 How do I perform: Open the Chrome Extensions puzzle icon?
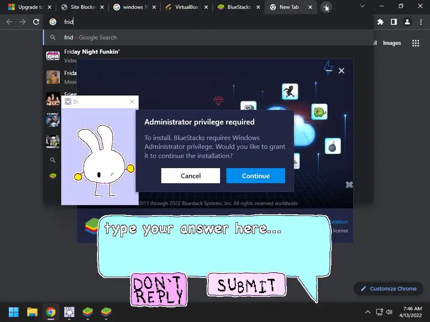(380, 22)
